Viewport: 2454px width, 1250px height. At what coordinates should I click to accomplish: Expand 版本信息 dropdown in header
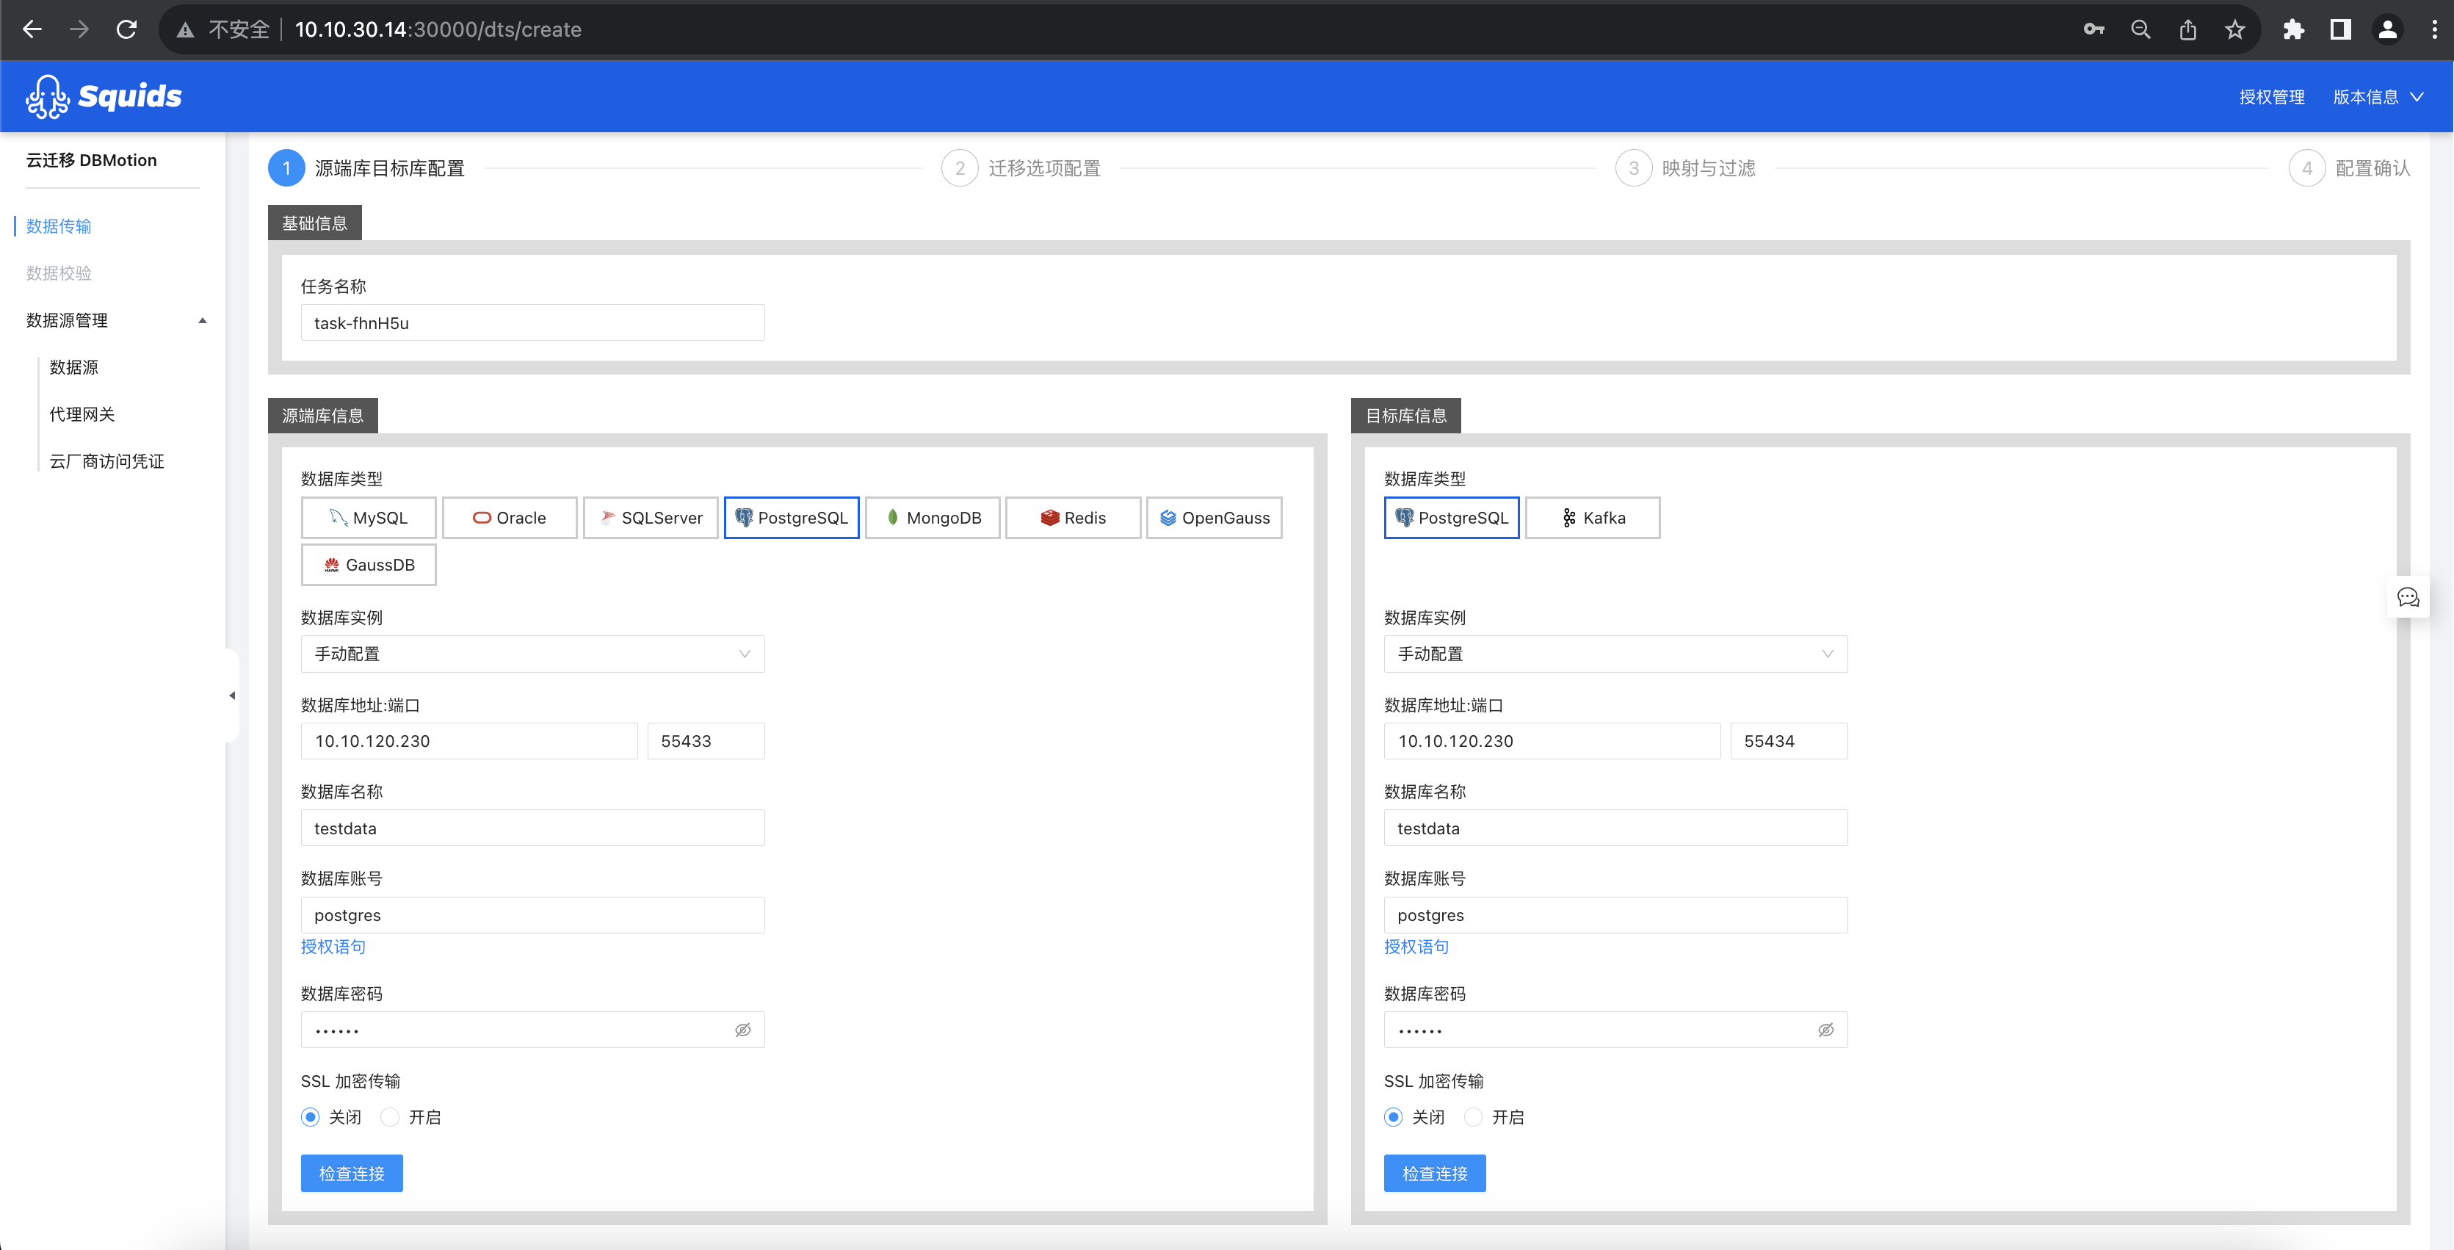point(2378,96)
